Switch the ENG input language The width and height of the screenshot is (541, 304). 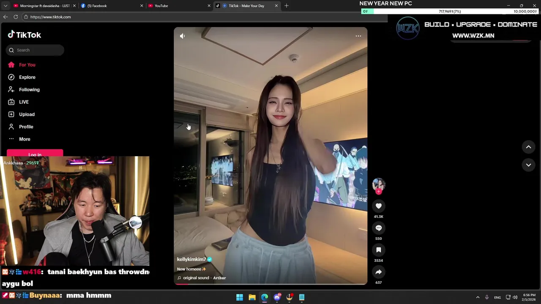[497, 297]
